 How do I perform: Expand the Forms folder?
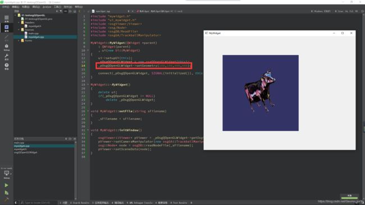pyautogui.click(x=19, y=41)
